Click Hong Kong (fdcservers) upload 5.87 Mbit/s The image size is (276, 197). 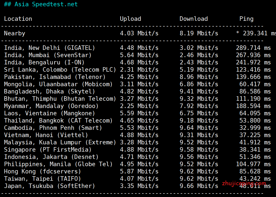click(x=139, y=171)
